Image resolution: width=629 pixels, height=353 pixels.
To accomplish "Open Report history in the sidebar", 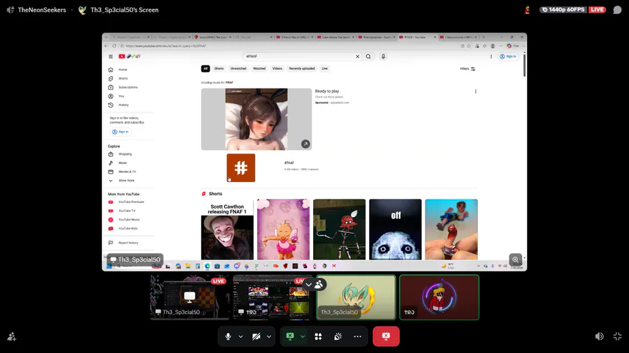I will coord(129,243).
